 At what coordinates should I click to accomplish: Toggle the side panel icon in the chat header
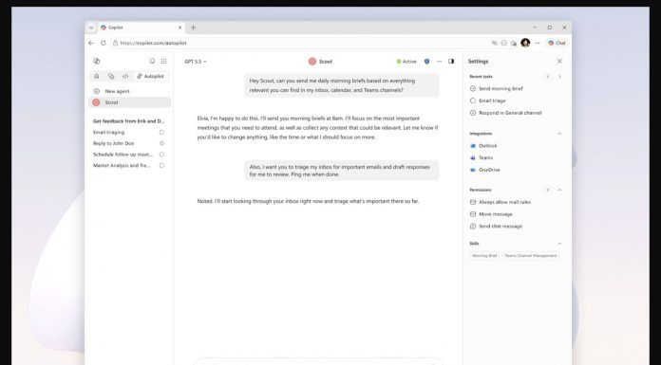point(451,62)
